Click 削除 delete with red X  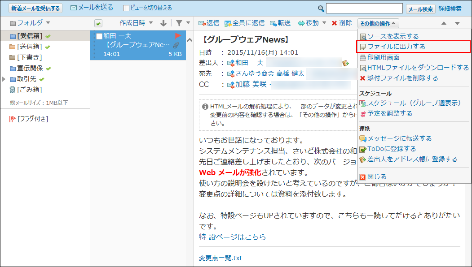(x=342, y=23)
